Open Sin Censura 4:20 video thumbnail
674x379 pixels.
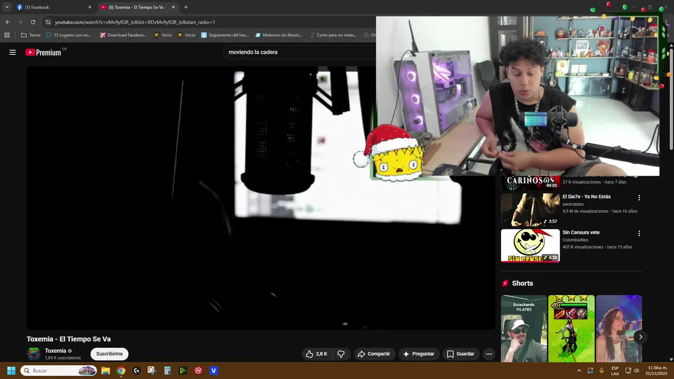530,245
